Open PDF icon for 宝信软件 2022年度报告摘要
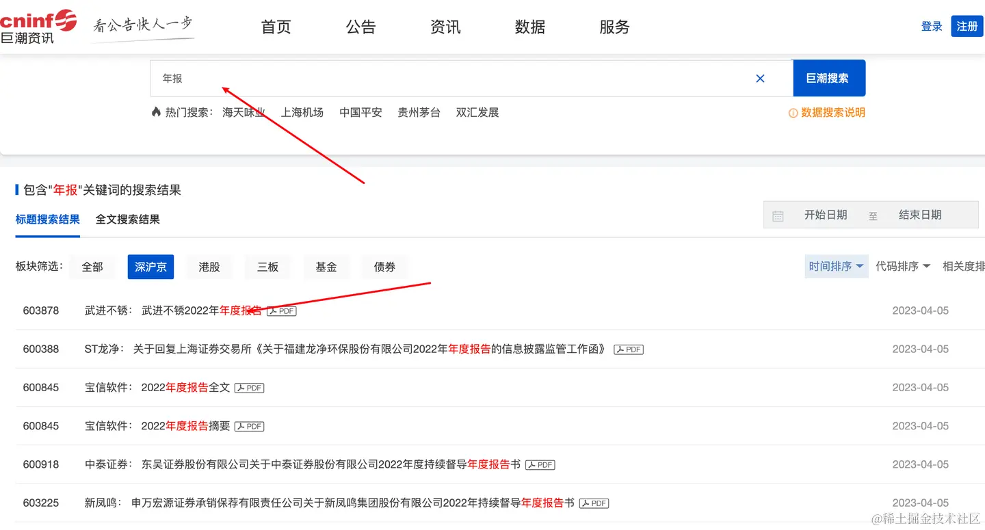Screen dimensions: 985x530 [249, 426]
